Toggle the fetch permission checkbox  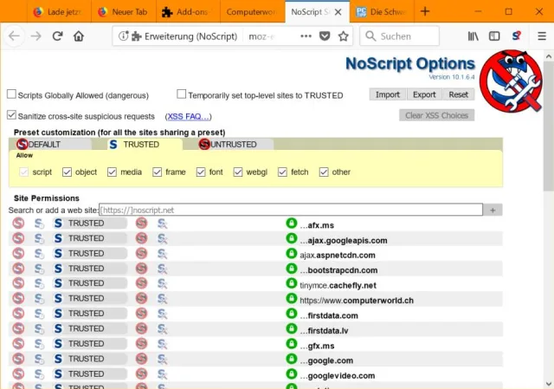283,172
